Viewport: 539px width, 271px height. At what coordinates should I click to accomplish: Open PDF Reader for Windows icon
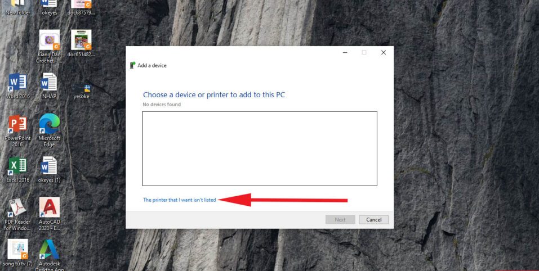pos(17,214)
